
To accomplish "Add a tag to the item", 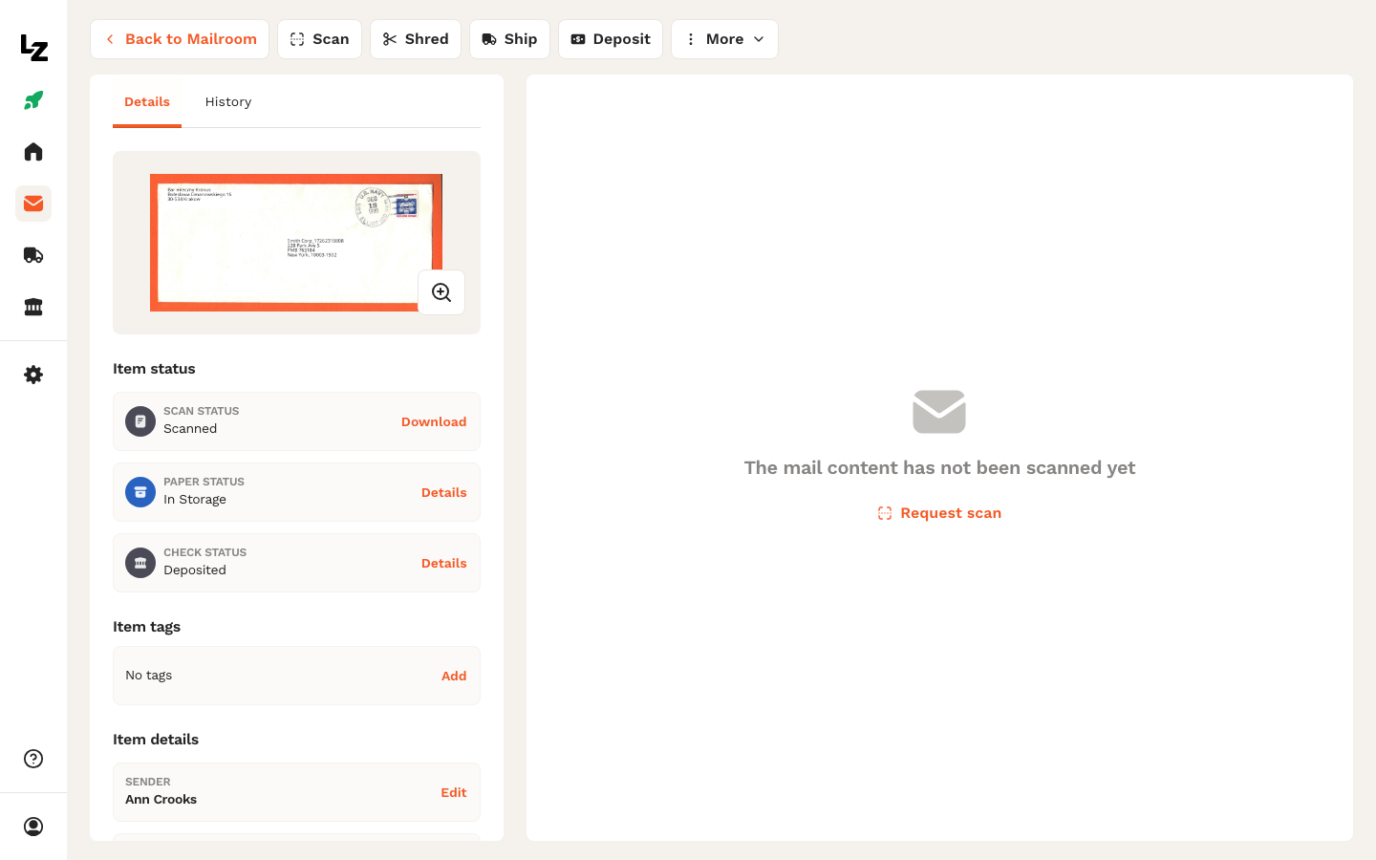I will (x=454, y=676).
